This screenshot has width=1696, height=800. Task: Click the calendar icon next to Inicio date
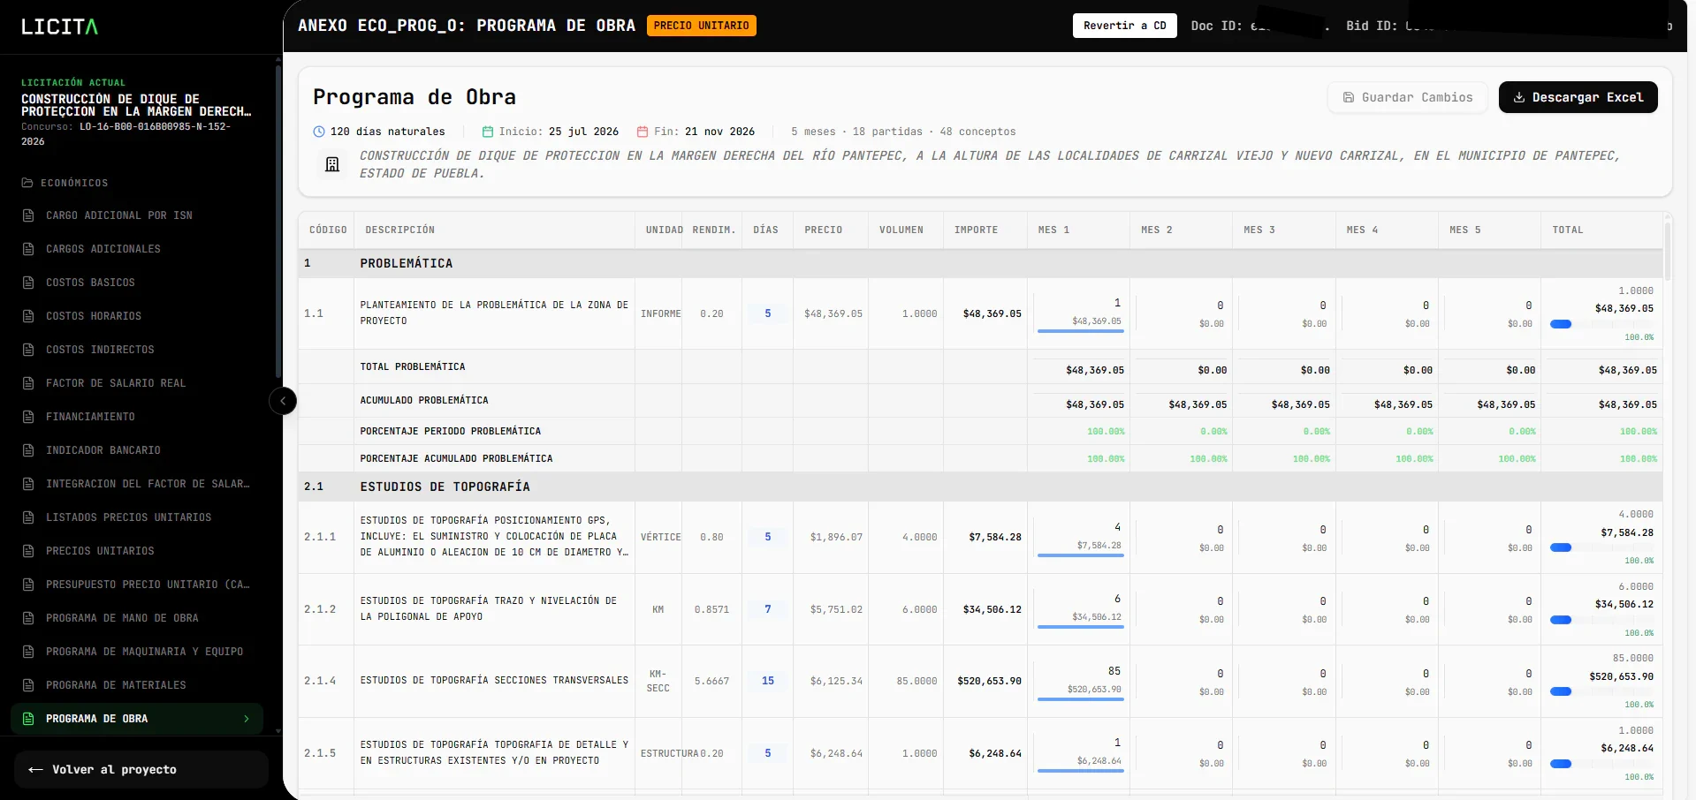pyautogui.click(x=487, y=132)
